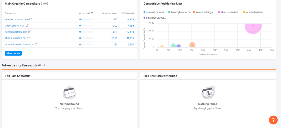This screenshot has width=281, height=129.
Task: Toggle beachybarns.com legend entry in map
Action: [179, 12]
